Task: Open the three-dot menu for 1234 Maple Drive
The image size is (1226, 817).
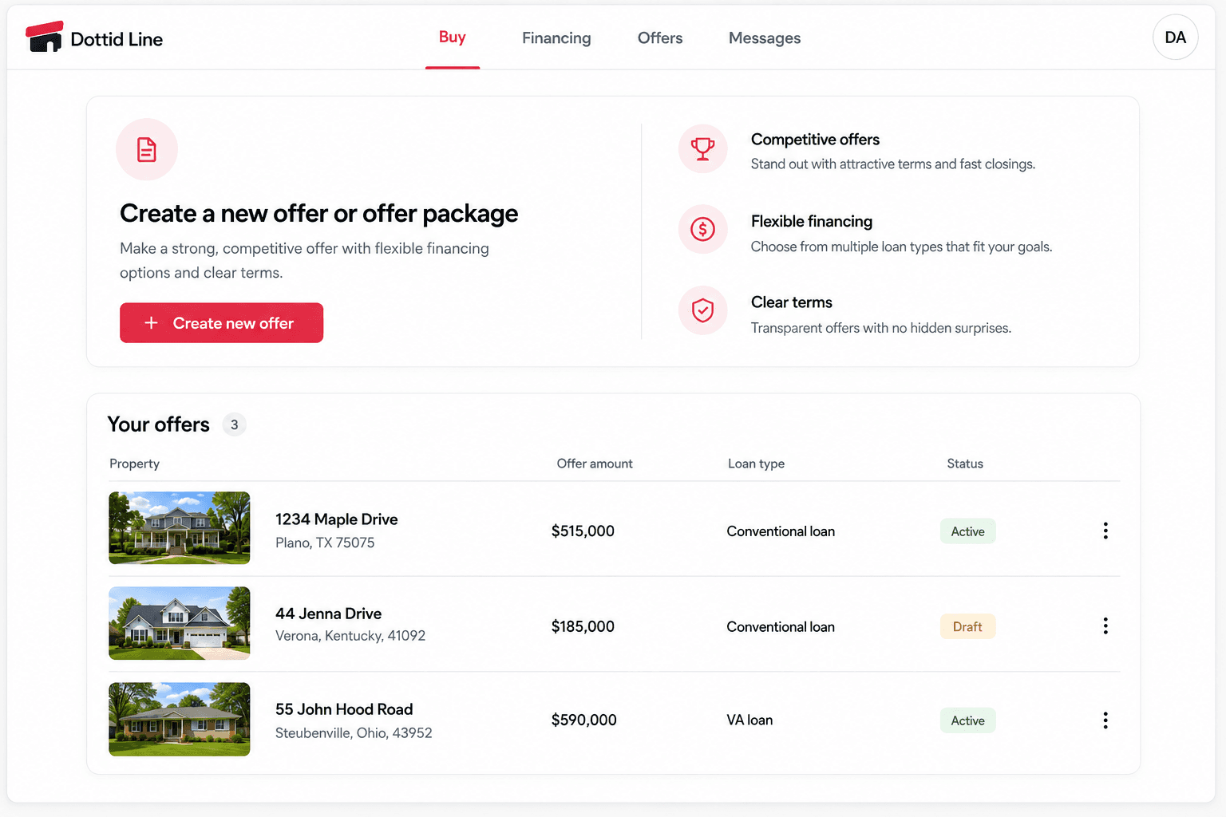Action: point(1105,531)
